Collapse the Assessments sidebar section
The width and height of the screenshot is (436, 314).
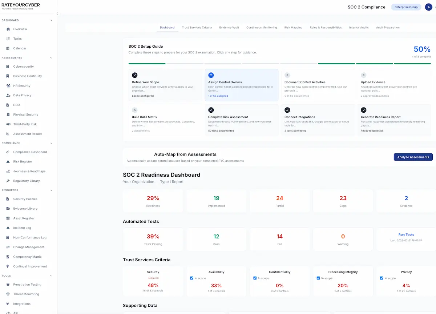point(51,58)
